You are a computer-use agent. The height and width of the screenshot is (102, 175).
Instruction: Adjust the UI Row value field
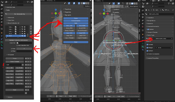pyautogui.click(x=24, y=49)
